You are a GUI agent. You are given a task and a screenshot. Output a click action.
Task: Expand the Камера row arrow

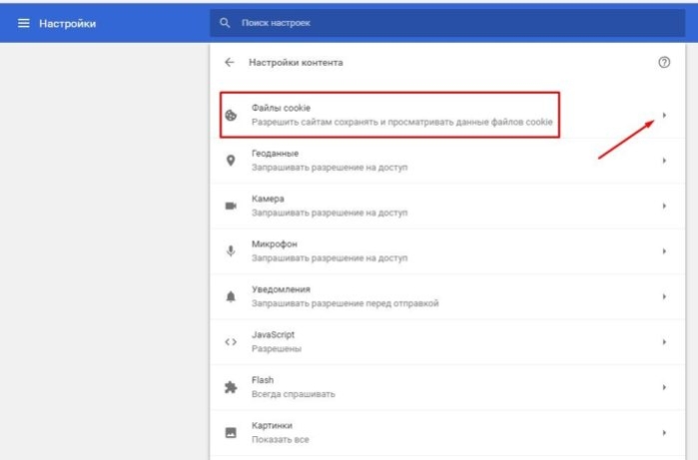[x=664, y=206]
